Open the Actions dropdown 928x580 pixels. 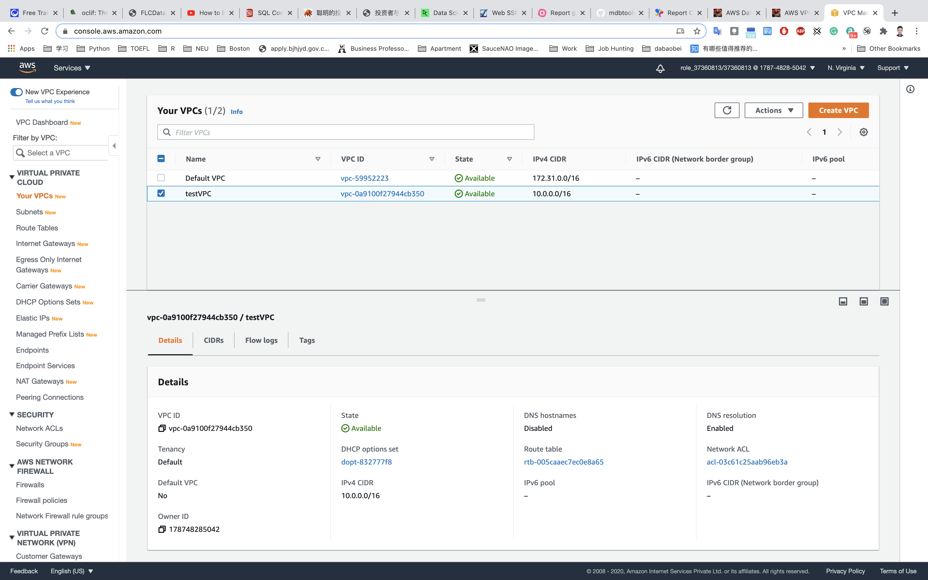(x=773, y=111)
